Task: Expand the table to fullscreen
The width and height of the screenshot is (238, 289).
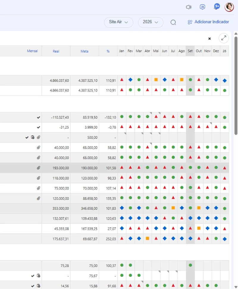Action: [x=224, y=38]
